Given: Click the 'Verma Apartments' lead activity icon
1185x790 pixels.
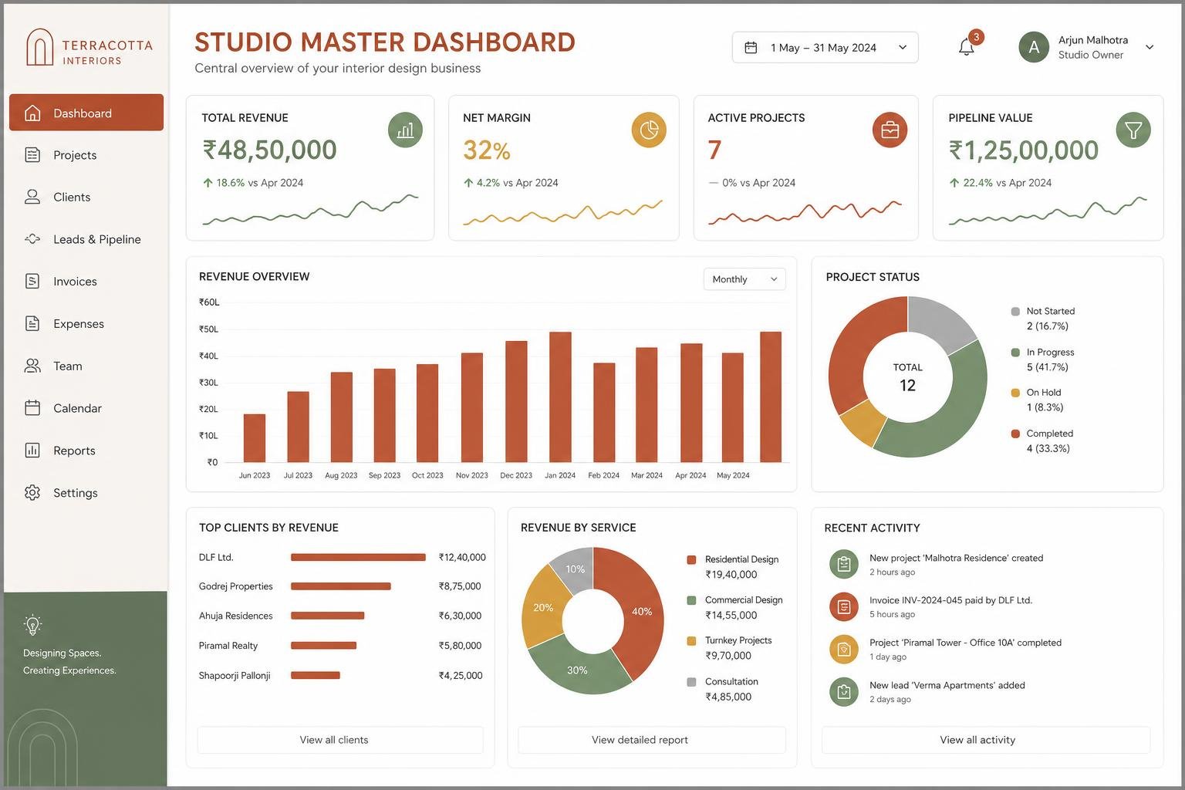Looking at the screenshot, I should point(844,691).
